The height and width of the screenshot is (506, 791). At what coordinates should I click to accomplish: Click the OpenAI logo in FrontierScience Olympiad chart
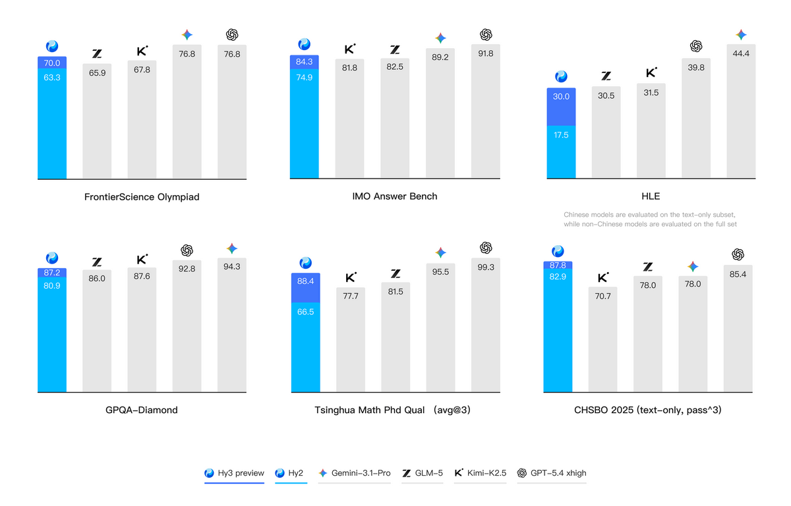click(232, 35)
